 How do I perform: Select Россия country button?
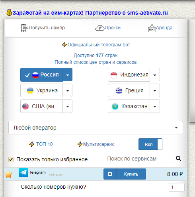(41, 75)
